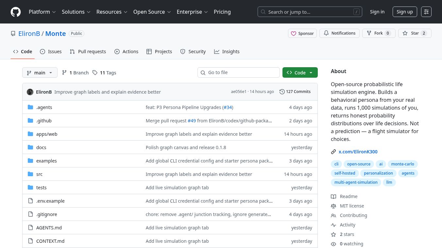442x248 pixels.
Task: Star the Monte repository
Action: tap(415, 33)
